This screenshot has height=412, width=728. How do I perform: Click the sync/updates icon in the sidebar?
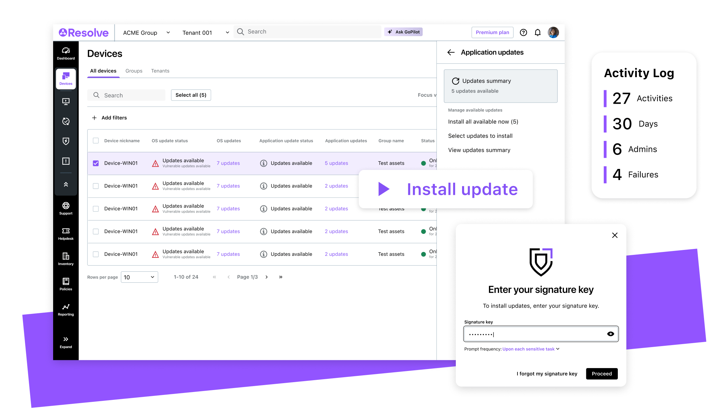coord(66,121)
